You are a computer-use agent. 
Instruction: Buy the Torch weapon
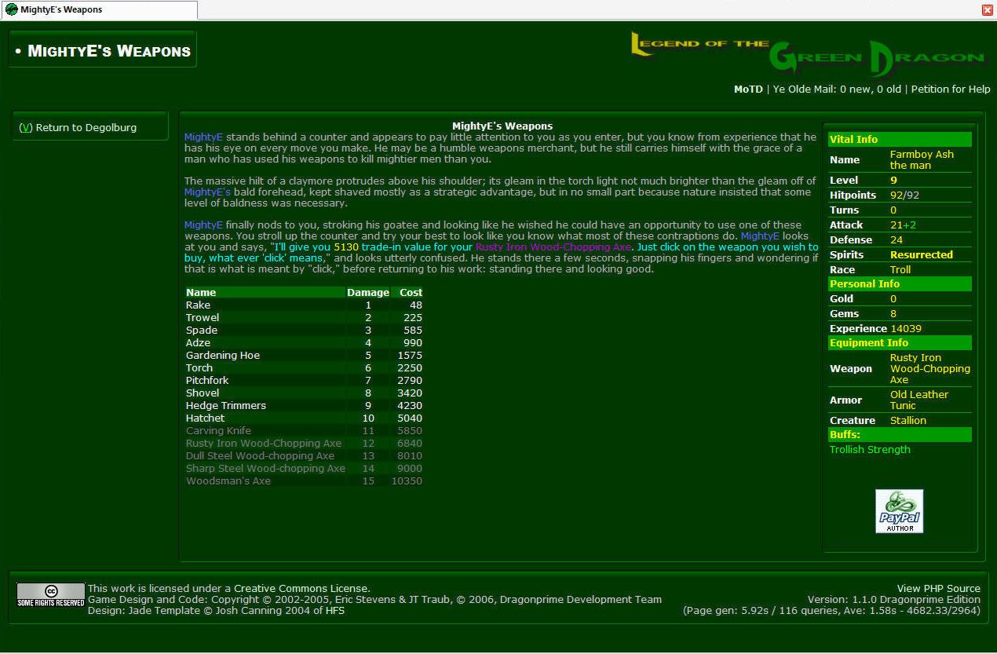tap(199, 368)
